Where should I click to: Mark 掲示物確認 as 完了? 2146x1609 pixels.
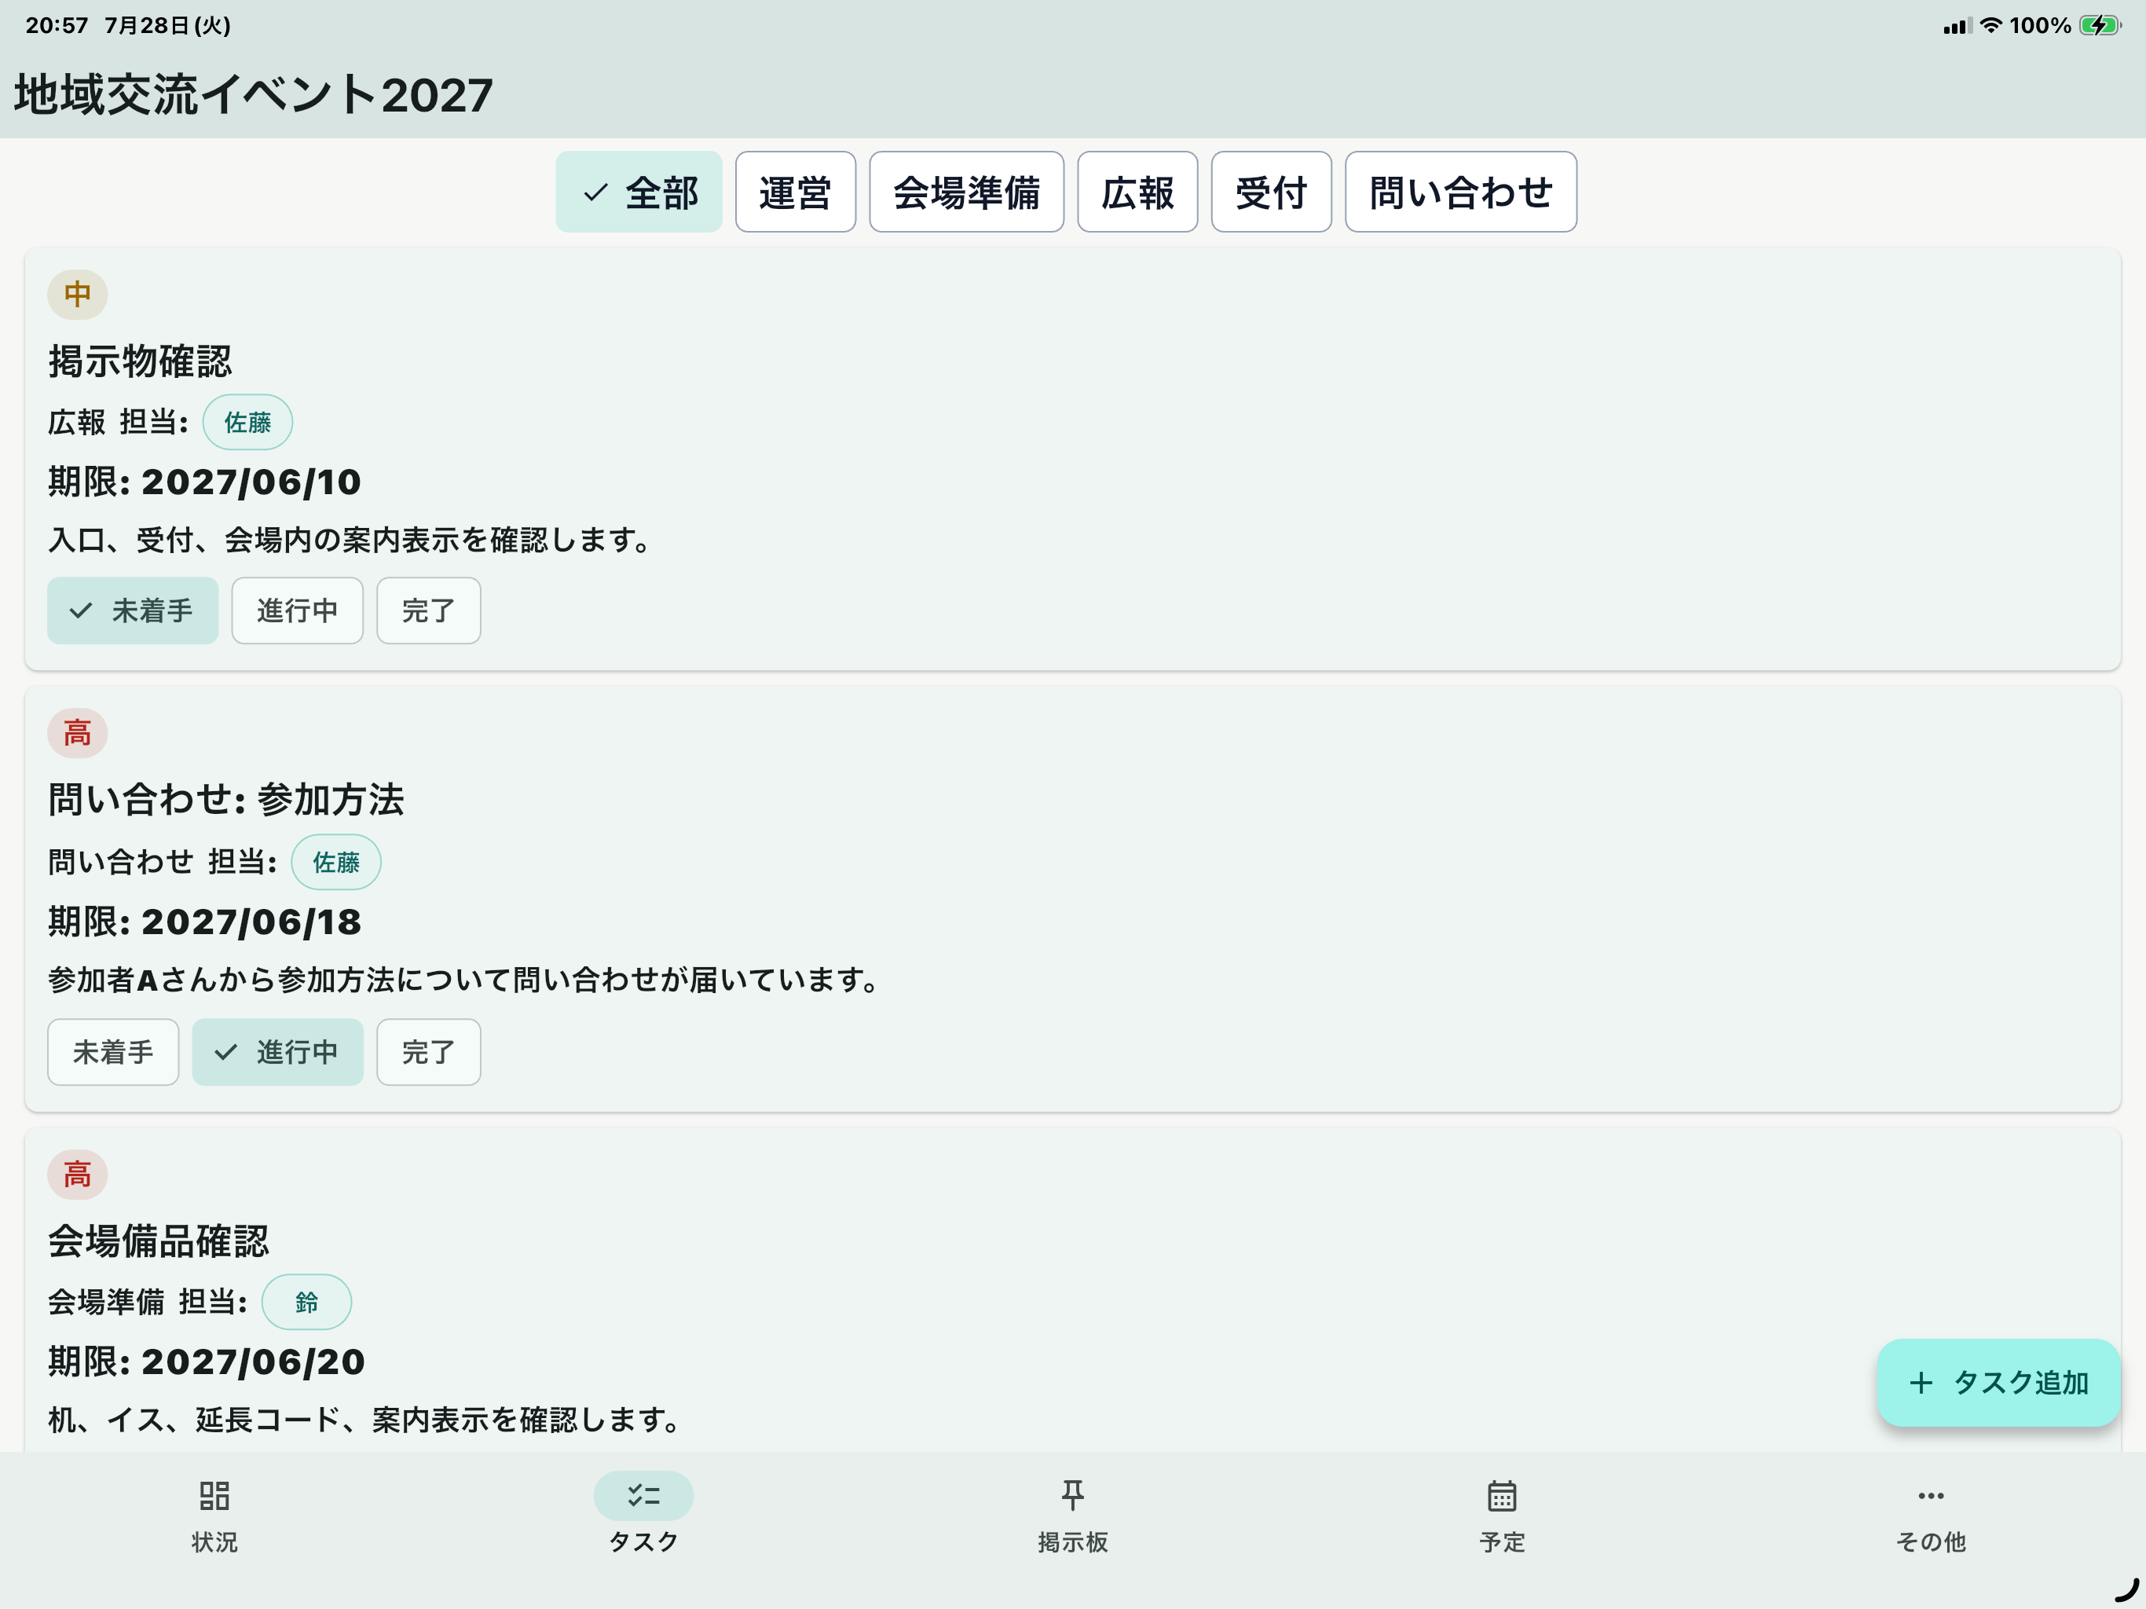point(429,610)
